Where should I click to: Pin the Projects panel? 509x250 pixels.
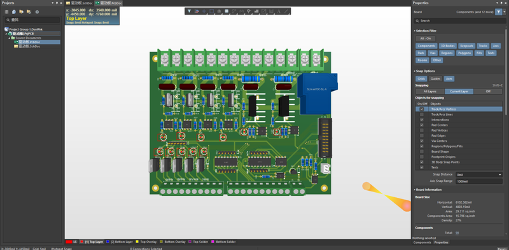[57, 3]
